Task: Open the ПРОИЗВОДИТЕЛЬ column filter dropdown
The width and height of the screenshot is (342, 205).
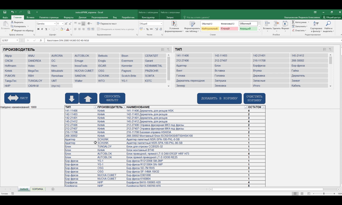Action: (124, 107)
